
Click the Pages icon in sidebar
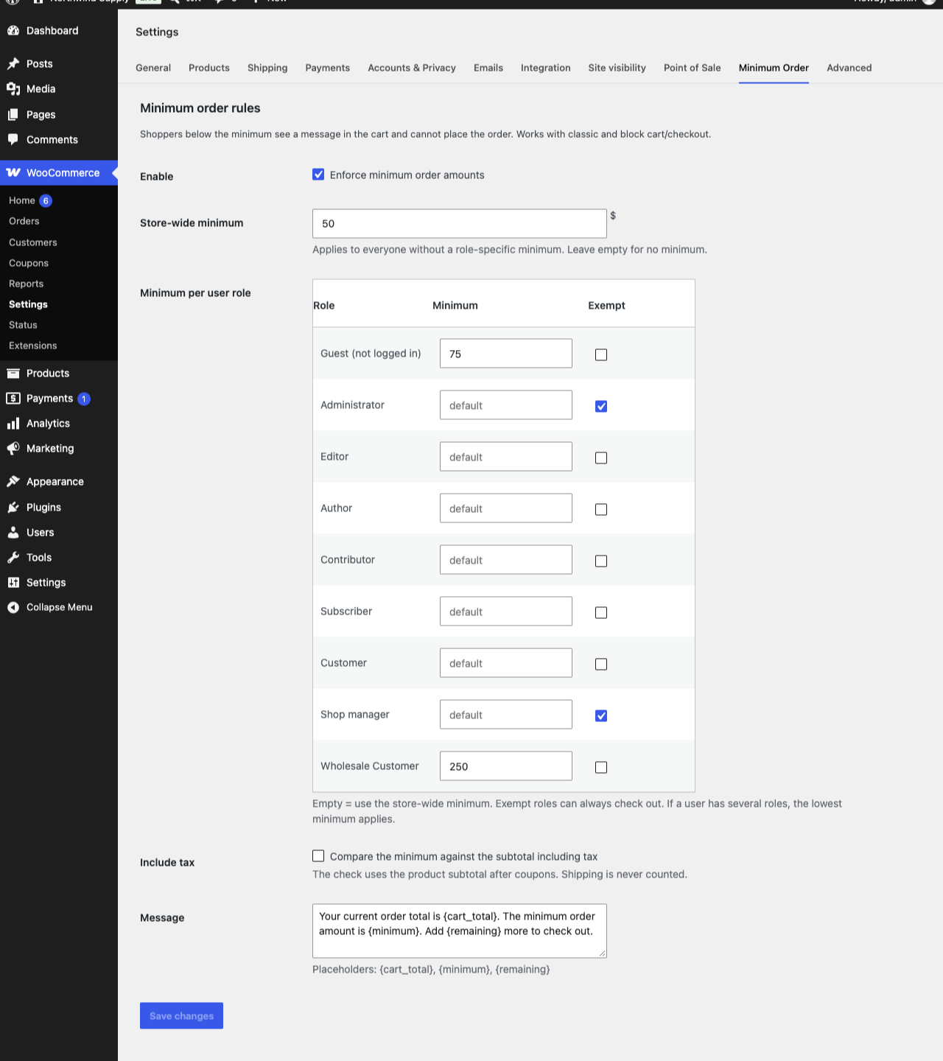tap(13, 115)
